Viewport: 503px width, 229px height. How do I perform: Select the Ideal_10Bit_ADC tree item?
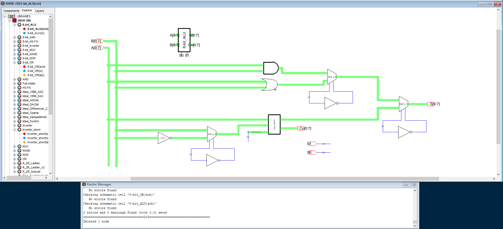[x=33, y=92]
